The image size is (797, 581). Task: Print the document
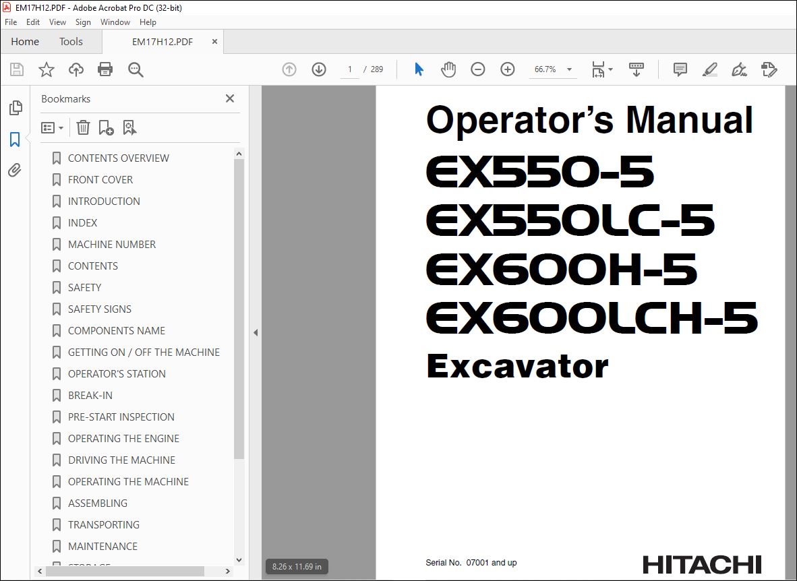tap(105, 69)
